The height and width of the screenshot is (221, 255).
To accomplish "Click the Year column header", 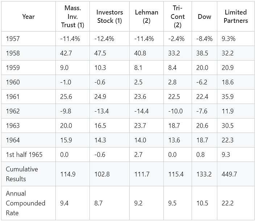I will pyautogui.click(x=28, y=17).
